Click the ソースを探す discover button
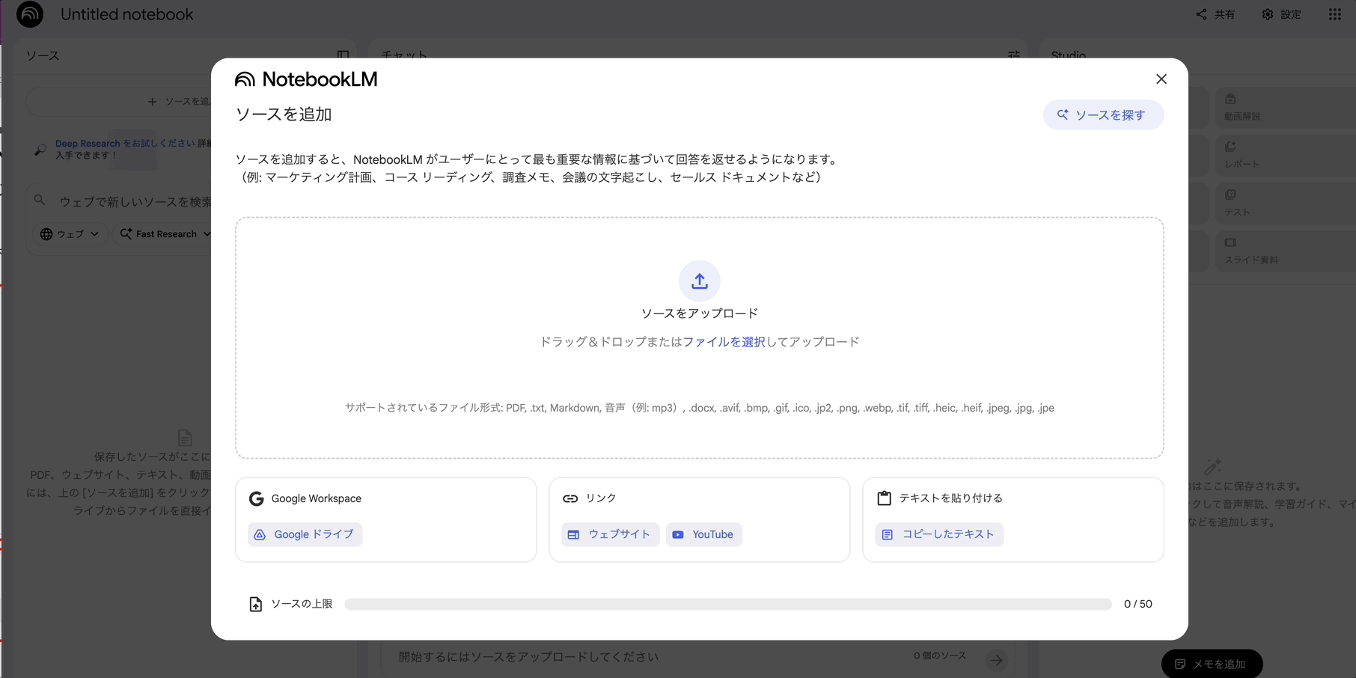Image resolution: width=1356 pixels, height=678 pixels. 1103,114
